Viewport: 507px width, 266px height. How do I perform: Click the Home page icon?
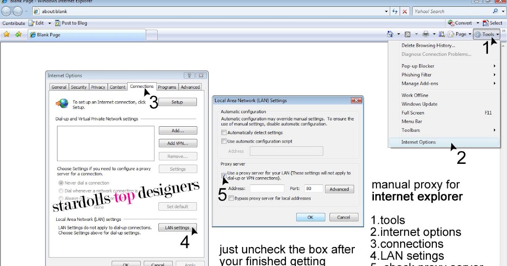pos(391,35)
